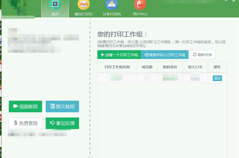This screenshot has width=239, height=158.
Task: Click the plus icon on 创建一个打印工作组
Action: coord(102,55)
